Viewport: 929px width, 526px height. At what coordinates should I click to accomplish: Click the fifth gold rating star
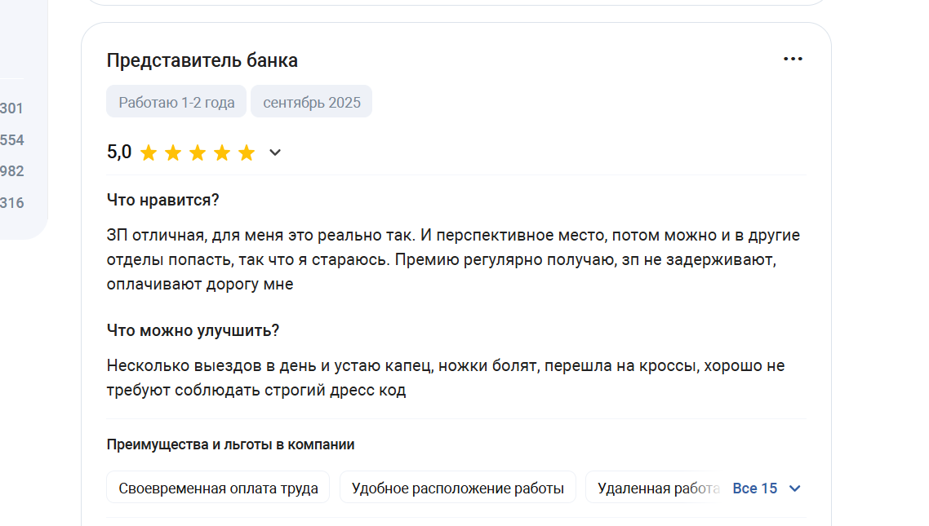point(247,153)
